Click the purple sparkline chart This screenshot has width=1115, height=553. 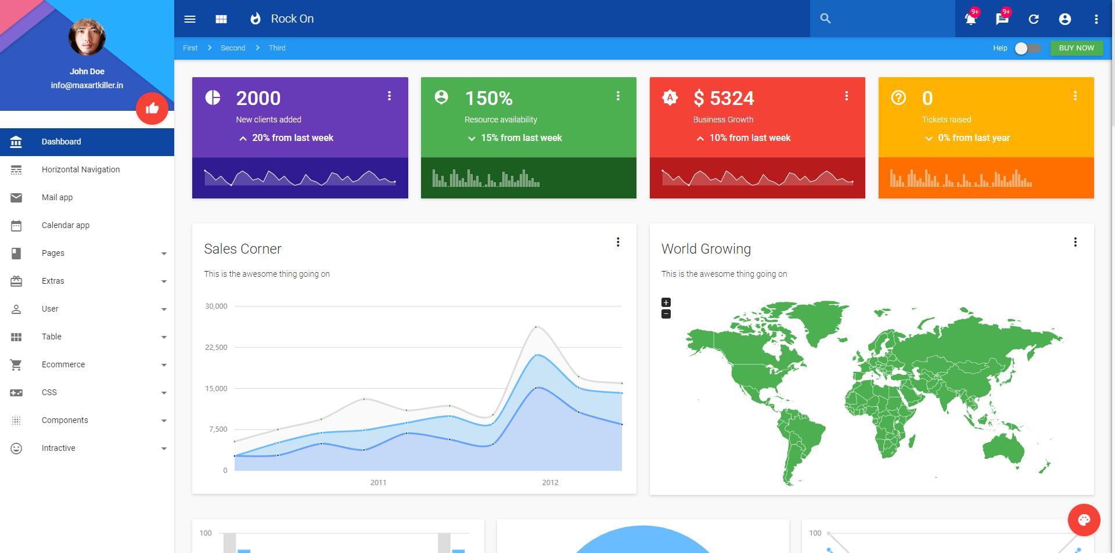[x=300, y=178]
